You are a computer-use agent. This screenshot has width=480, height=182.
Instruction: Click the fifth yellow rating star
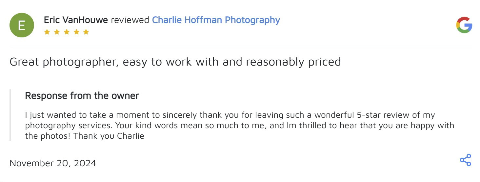pos(86,32)
